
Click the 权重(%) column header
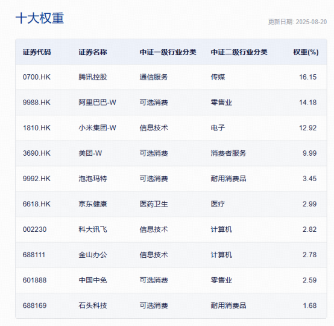(306, 52)
